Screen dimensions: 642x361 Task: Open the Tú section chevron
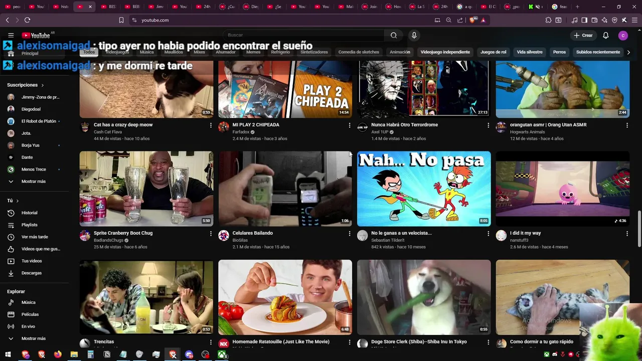(18, 201)
